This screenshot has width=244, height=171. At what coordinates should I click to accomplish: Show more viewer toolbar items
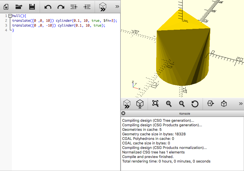(241, 104)
